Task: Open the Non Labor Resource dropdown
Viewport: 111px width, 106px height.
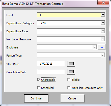Action: point(103,39)
